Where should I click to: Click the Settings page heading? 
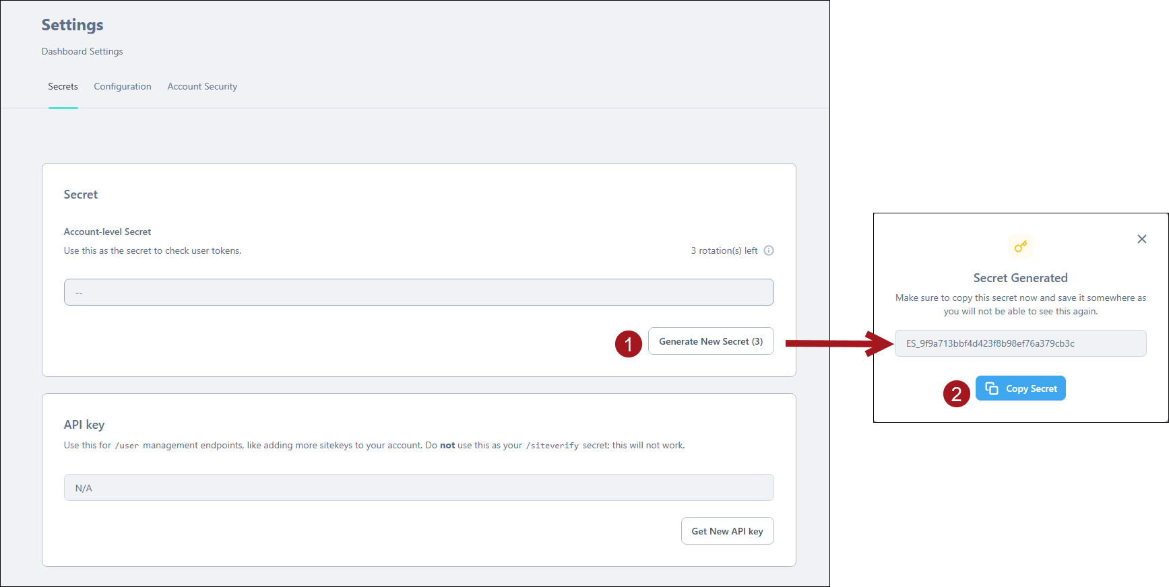pyautogui.click(x=72, y=25)
